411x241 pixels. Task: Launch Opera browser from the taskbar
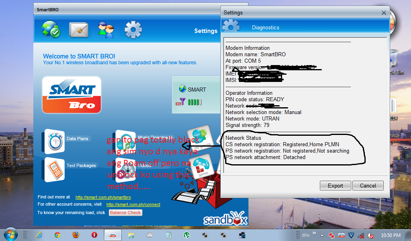[x=94, y=235]
